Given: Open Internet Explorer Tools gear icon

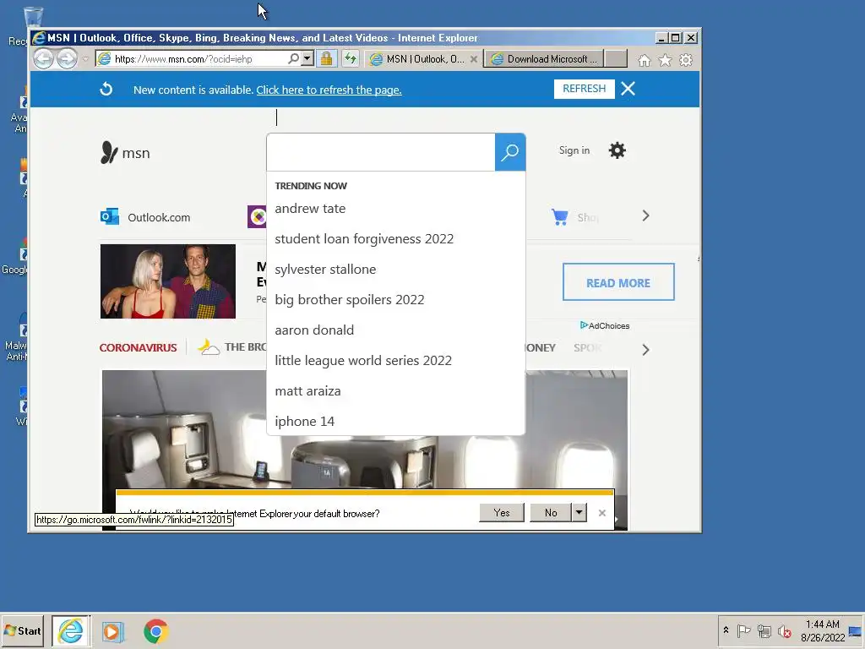Looking at the screenshot, I should [x=686, y=60].
